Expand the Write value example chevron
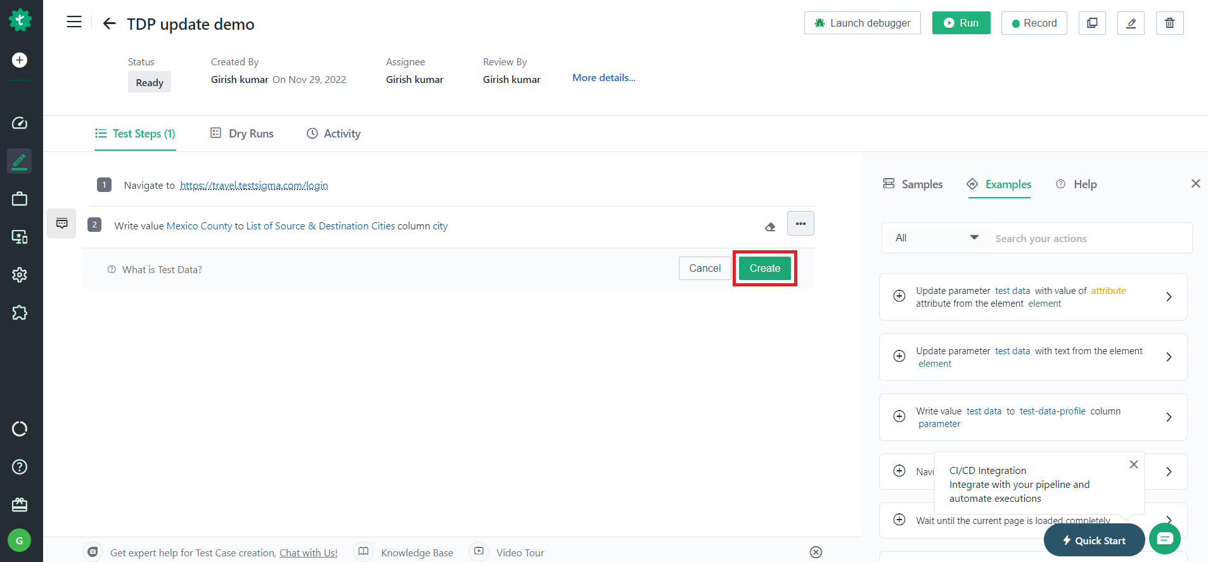Screen dimensions: 1208x562 click(1169, 417)
